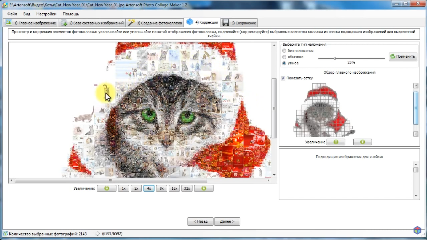The image size is (427, 240).
Task: Select the Коррекция tab
Action: [202, 22]
